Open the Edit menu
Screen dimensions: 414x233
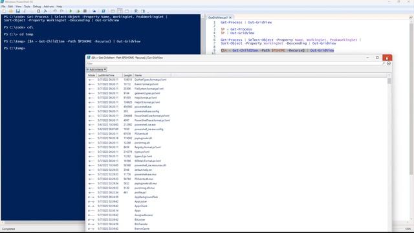(x=10, y=6)
